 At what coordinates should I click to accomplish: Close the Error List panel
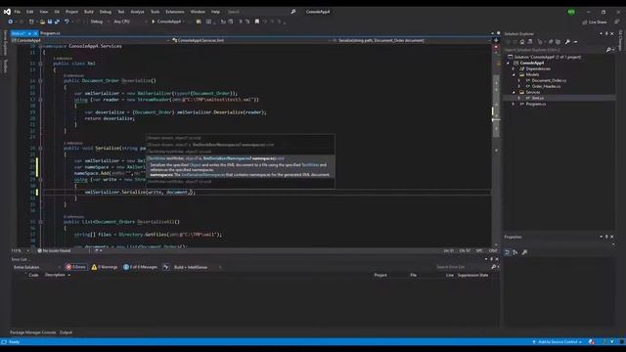(497, 259)
